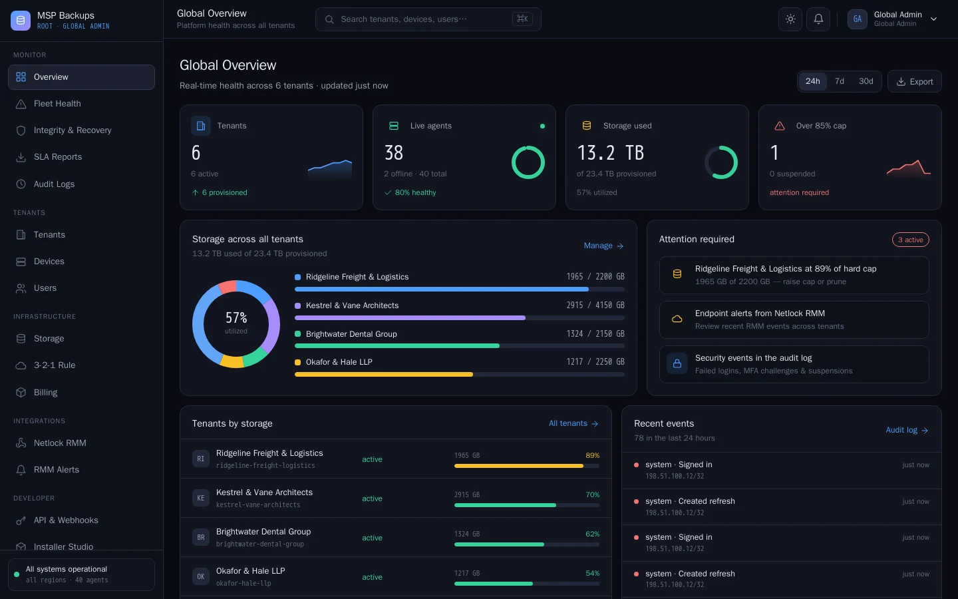
Task: Click the Devices sidebar icon
Action: (x=21, y=262)
